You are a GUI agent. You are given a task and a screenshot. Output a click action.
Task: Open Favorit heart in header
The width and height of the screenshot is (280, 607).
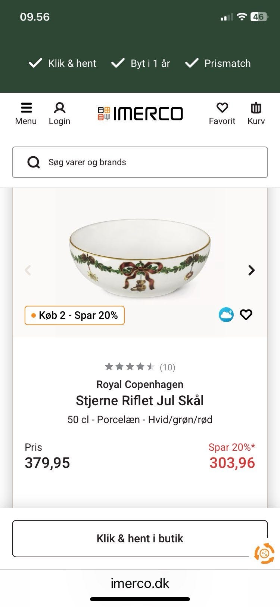pos(222,108)
